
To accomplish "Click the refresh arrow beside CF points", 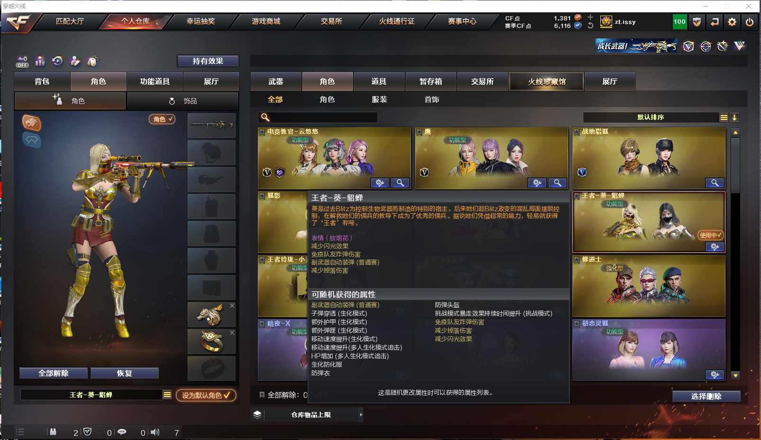I will (x=590, y=26).
